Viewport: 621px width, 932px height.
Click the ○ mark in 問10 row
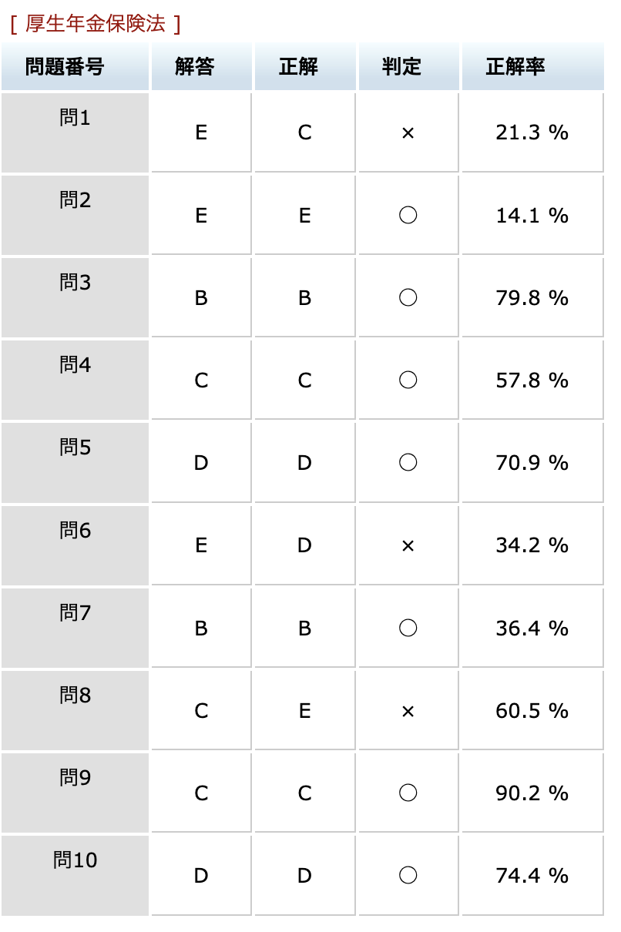coord(408,875)
